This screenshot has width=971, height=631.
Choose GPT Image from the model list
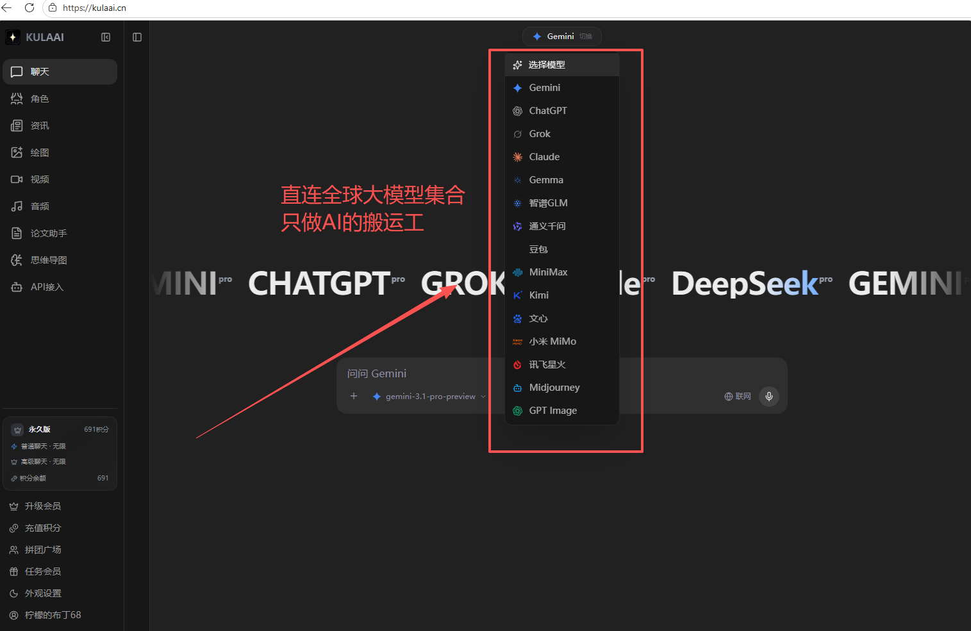coord(562,411)
